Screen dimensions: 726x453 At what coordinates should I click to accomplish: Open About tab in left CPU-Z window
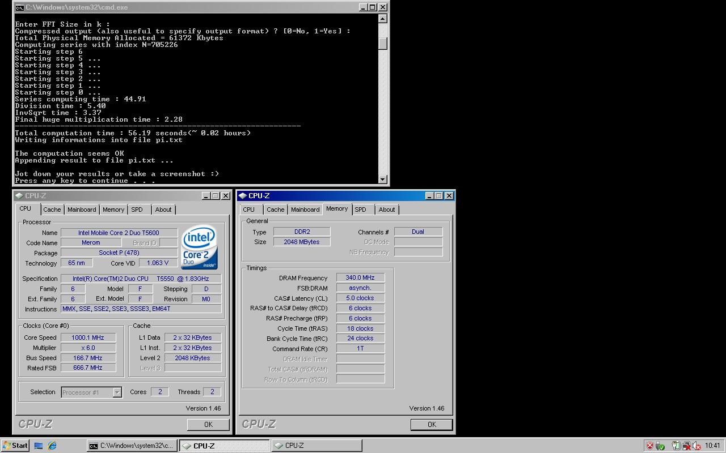pos(163,210)
